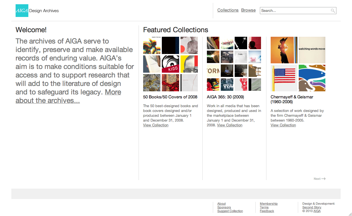
Task: Click the AIGA teal logo
Action: click(x=22, y=10)
